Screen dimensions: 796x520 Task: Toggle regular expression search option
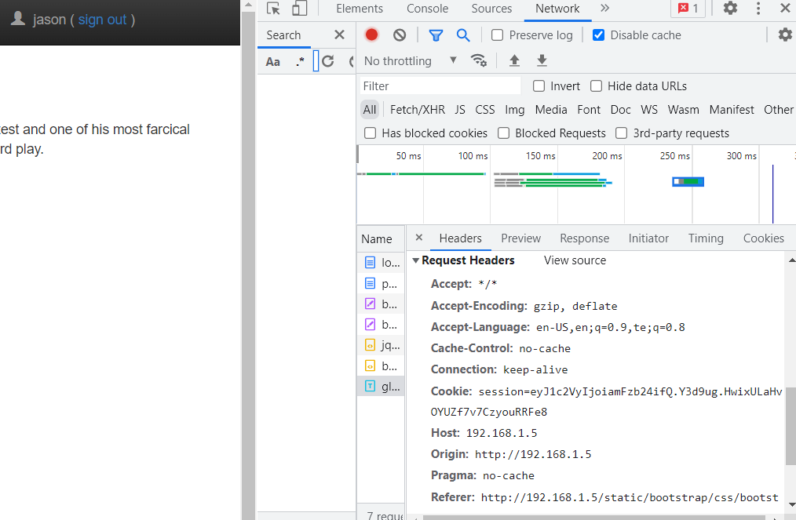[300, 61]
